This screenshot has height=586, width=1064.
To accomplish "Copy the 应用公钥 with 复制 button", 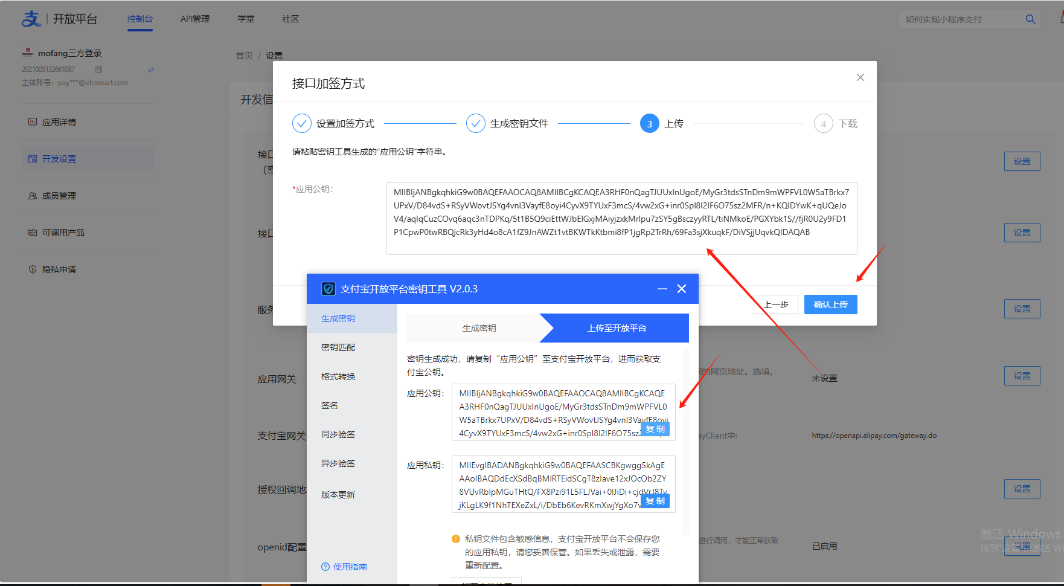I will pos(655,429).
